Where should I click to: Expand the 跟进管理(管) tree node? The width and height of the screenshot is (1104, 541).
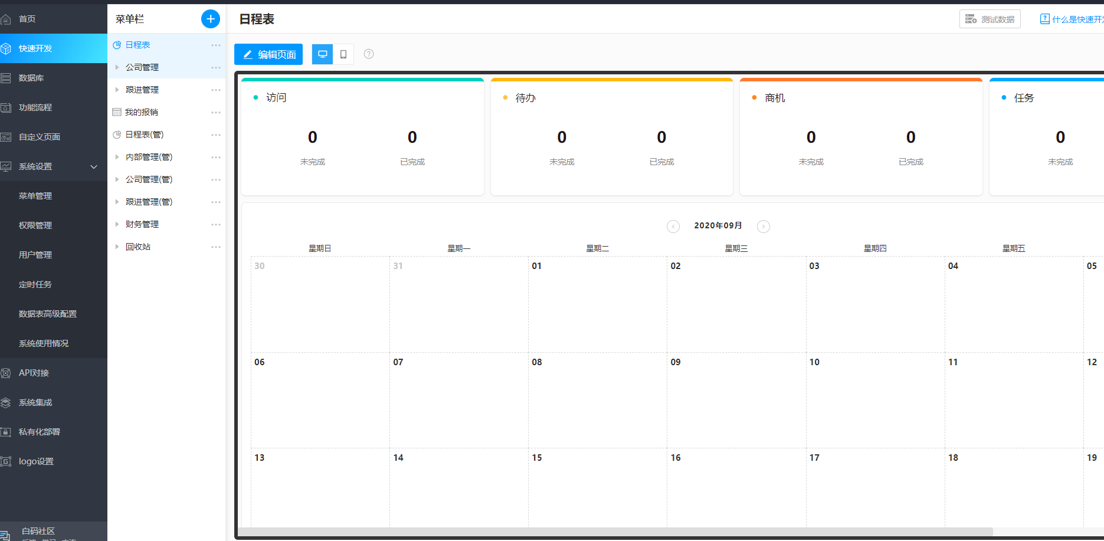point(117,202)
